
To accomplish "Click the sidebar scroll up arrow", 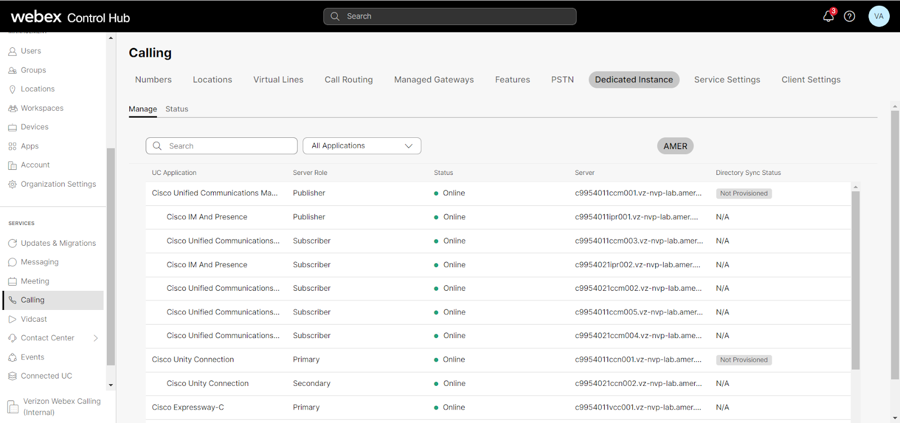I will tap(111, 38).
